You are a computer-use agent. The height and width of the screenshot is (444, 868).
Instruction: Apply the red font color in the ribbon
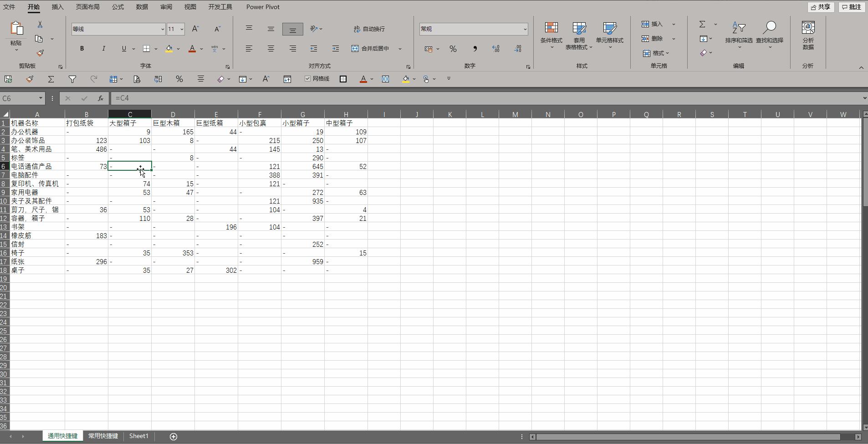192,49
